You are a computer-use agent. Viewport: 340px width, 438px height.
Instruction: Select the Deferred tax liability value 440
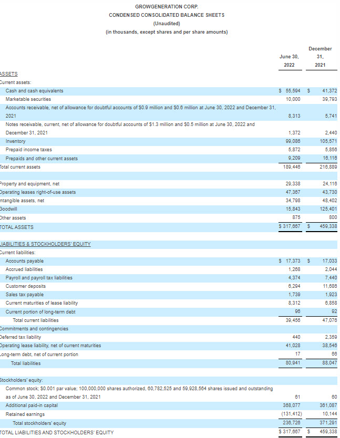(x=296, y=337)
